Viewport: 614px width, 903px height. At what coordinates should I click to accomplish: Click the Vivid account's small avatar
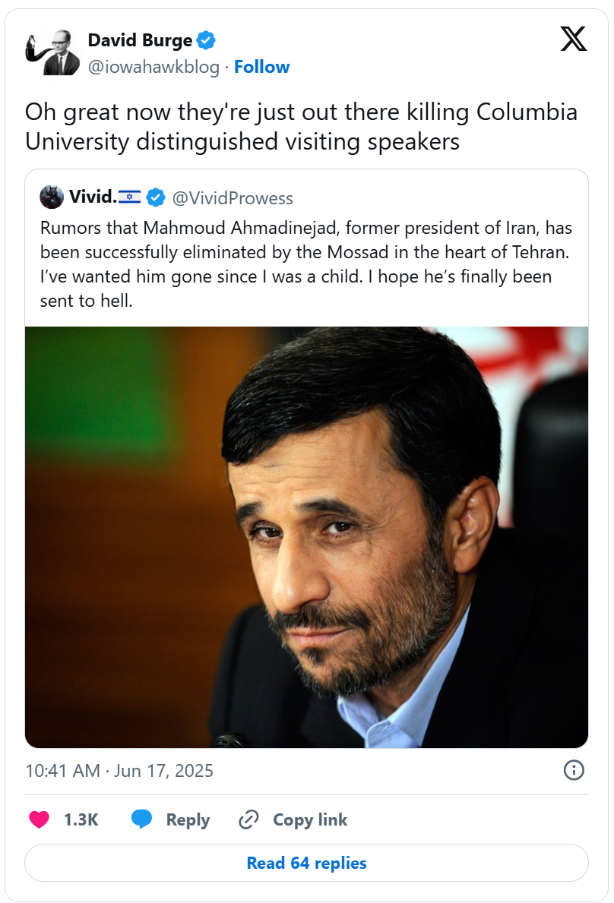[52, 197]
